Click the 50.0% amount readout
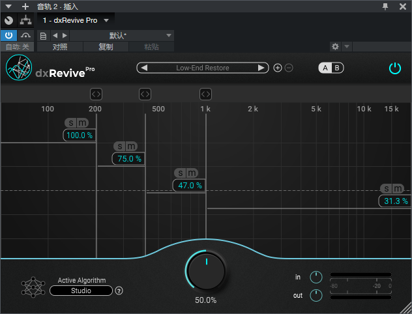 point(206,300)
